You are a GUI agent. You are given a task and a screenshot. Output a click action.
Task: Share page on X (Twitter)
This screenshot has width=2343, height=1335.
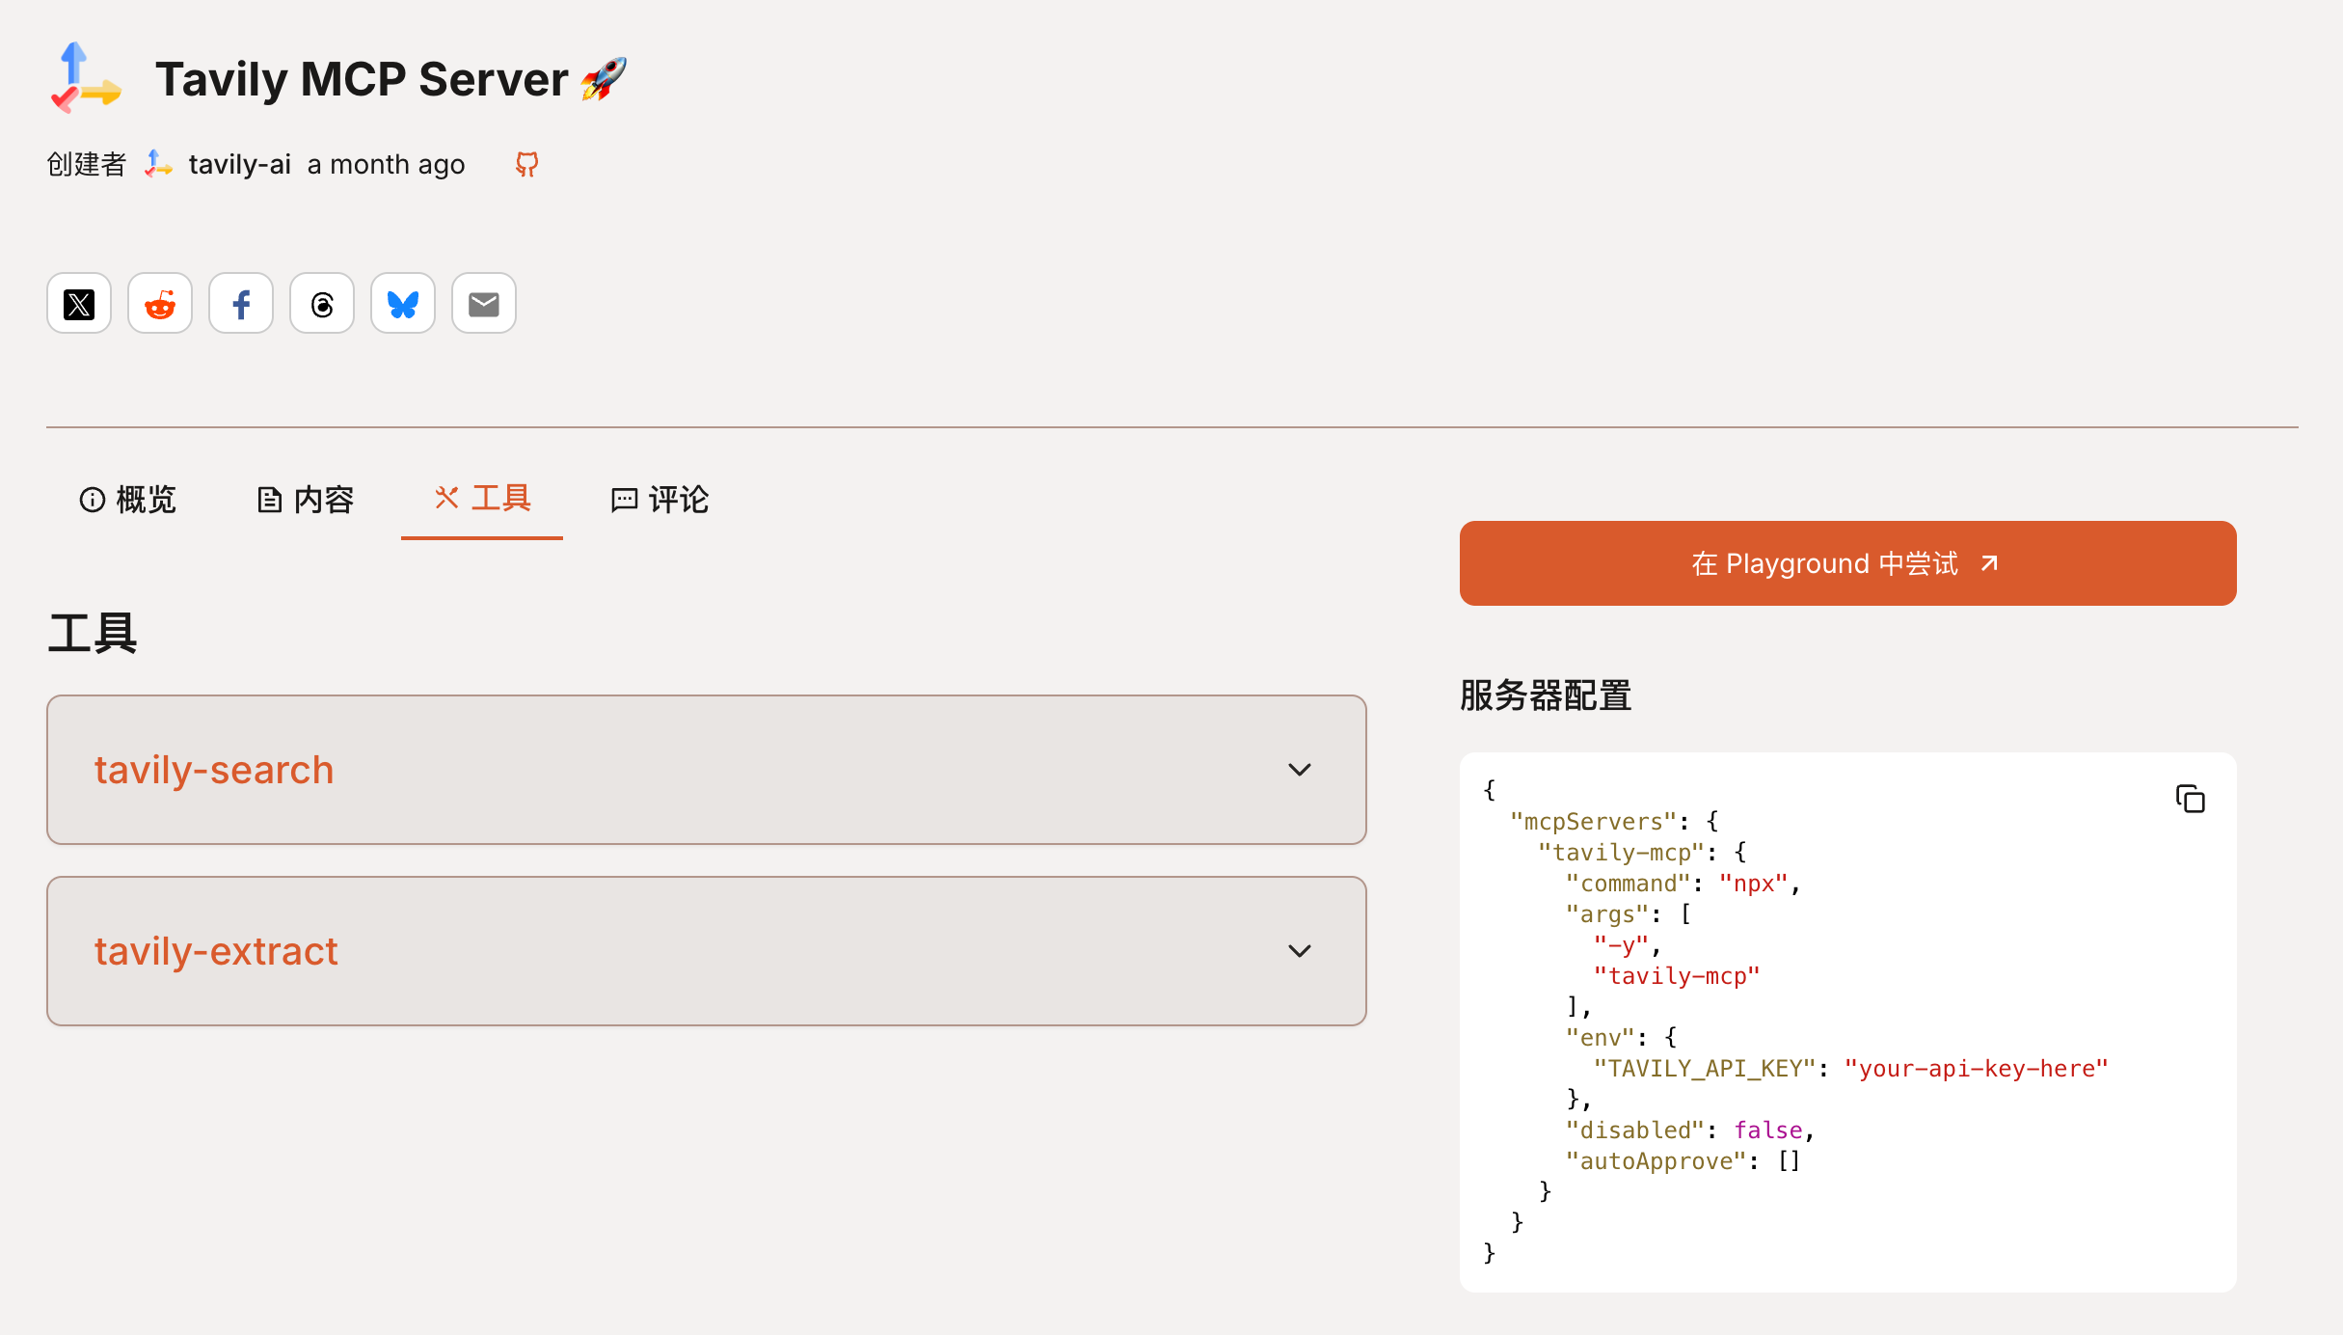click(79, 304)
